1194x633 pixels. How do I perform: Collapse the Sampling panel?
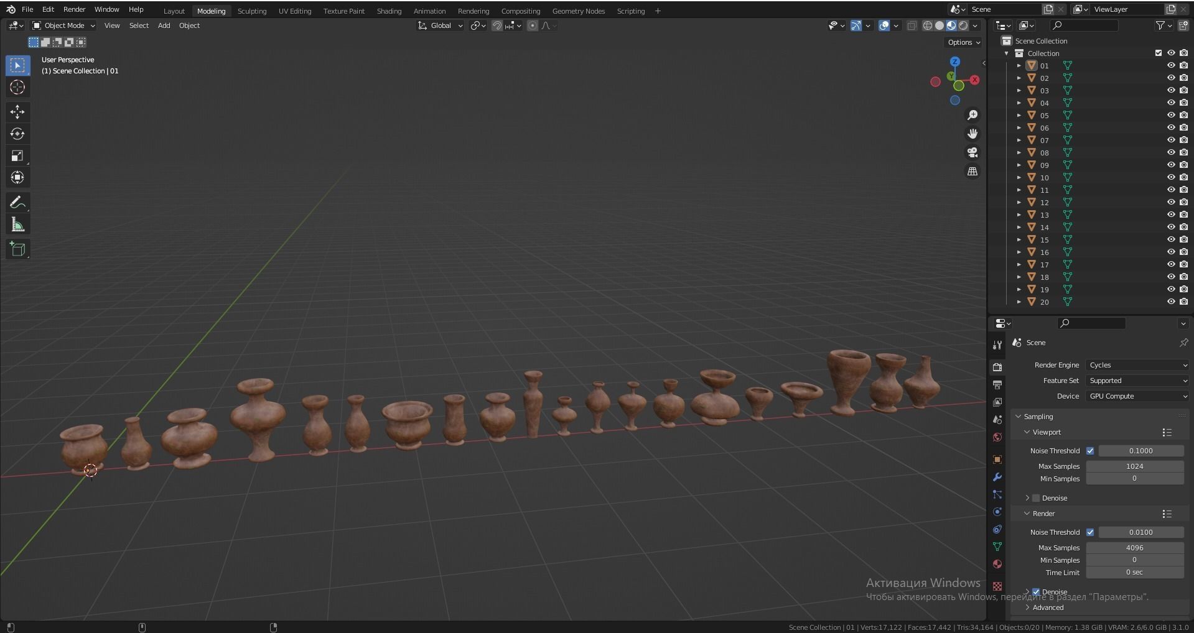click(1038, 417)
